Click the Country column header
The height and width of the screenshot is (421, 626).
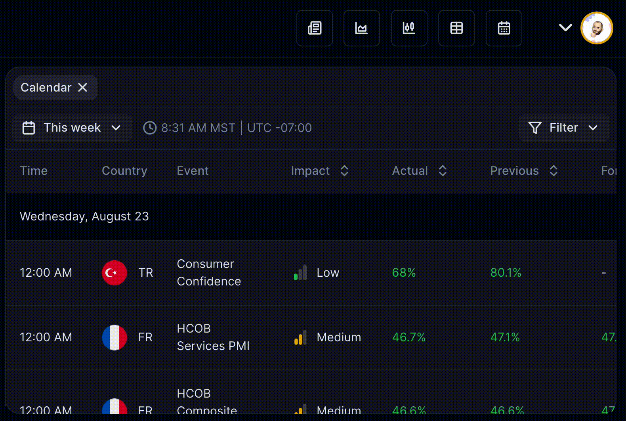(x=124, y=170)
